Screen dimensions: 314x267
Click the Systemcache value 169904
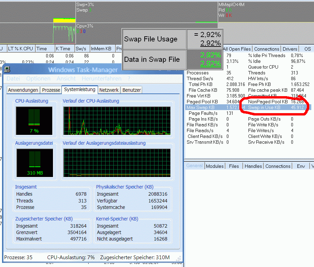click(159, 207)
